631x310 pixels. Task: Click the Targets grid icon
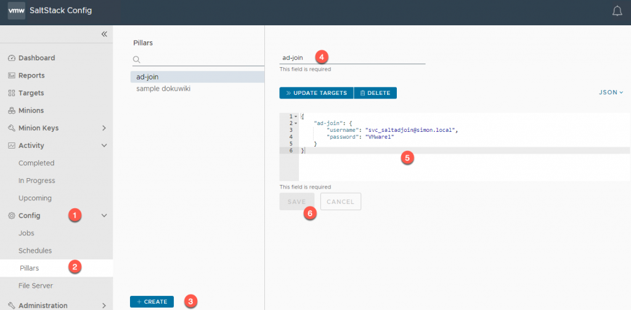coord(12,93)
